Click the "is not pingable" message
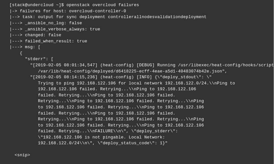Screen dimensions: 274x164 (x=104, y=137)
